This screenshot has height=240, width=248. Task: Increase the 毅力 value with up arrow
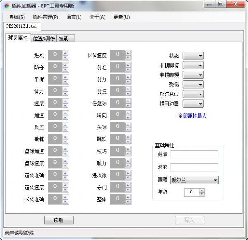point(128,161)
